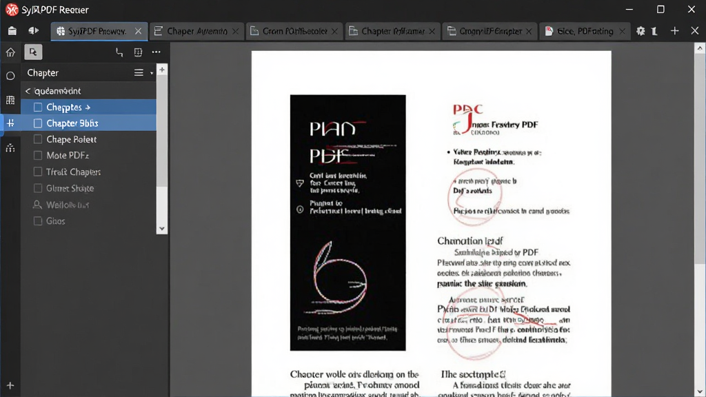Tick the Chape Rolett checkbox
Viewport: 706px width, 397px height.
[38, 139]
